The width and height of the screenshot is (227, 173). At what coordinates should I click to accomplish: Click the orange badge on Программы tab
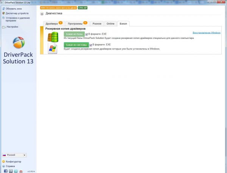coord(85,23)
